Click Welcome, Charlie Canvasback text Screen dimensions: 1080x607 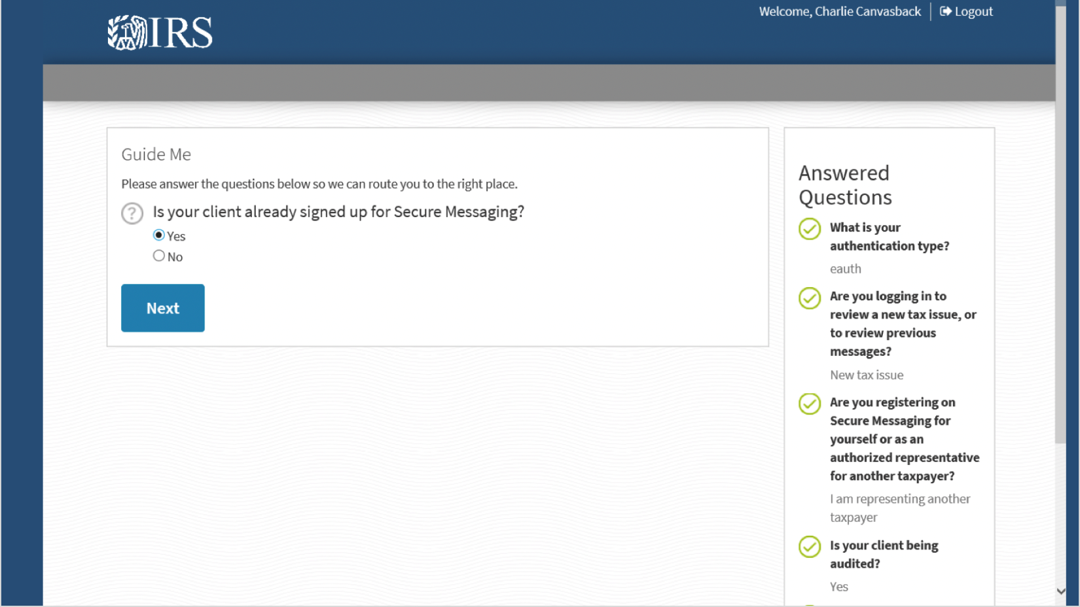[x=840, y=11]
